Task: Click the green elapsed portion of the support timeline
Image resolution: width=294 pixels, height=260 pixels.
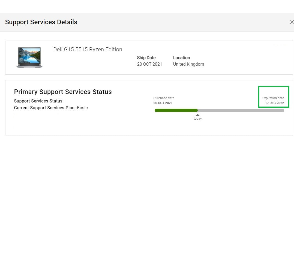Action: pos(176,110)
